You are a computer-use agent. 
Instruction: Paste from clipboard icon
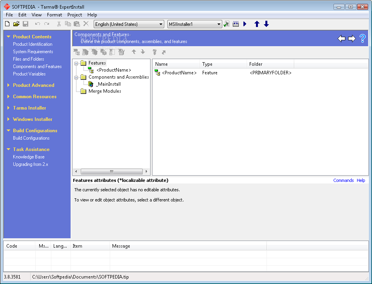click(x=76, y=24)
